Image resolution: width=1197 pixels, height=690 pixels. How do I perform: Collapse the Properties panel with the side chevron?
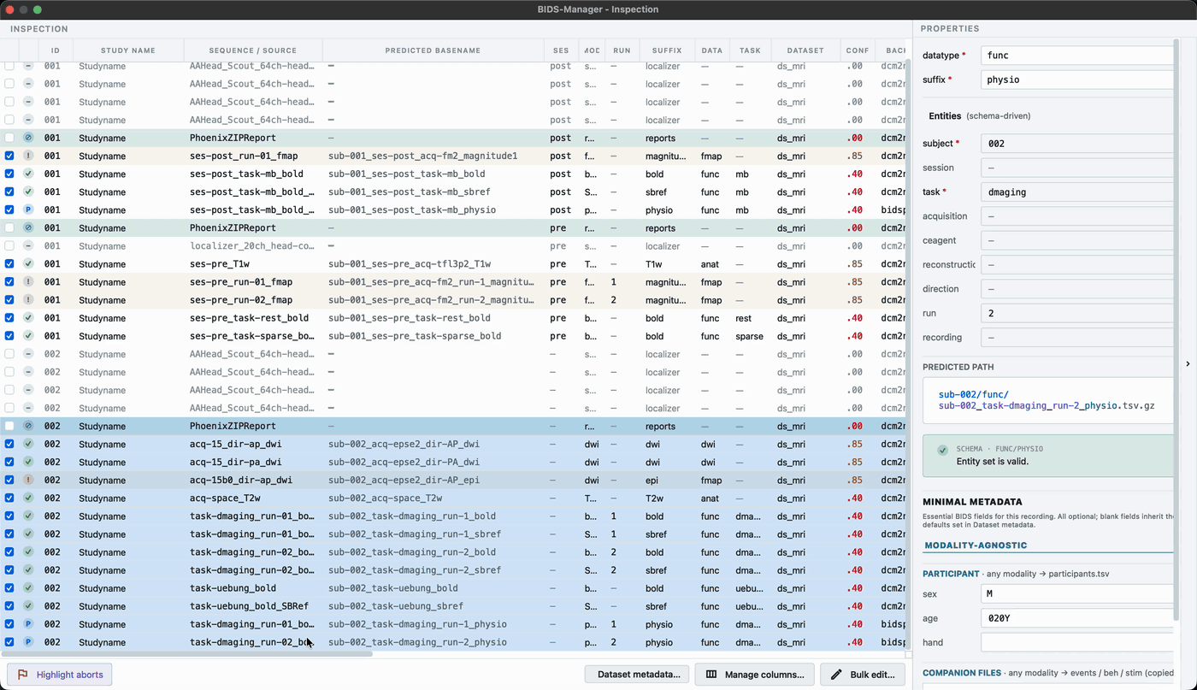pyautogui.click(x=1188, y=364)
